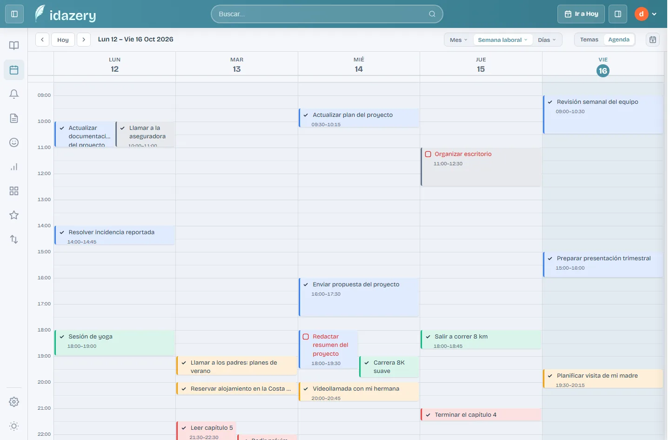Expand the user account menu chevron
The width and height of the screenshot is (670, 440).
click(654, 14)
